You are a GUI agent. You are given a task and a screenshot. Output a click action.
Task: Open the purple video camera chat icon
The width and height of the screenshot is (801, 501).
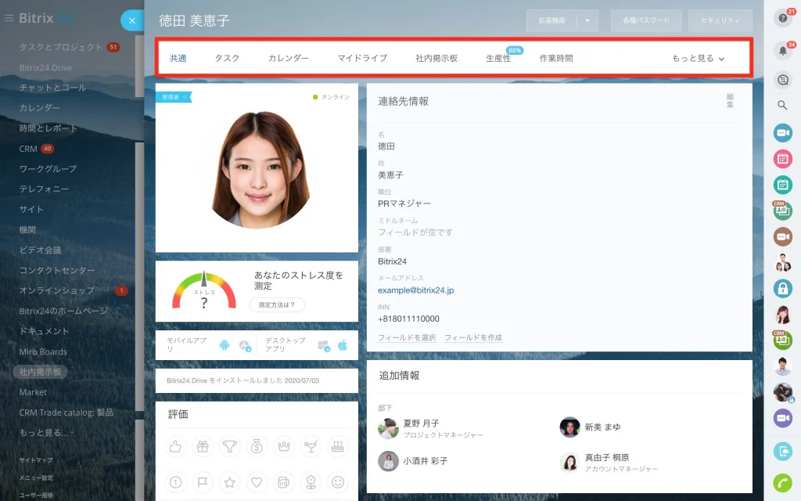(782, 418)
